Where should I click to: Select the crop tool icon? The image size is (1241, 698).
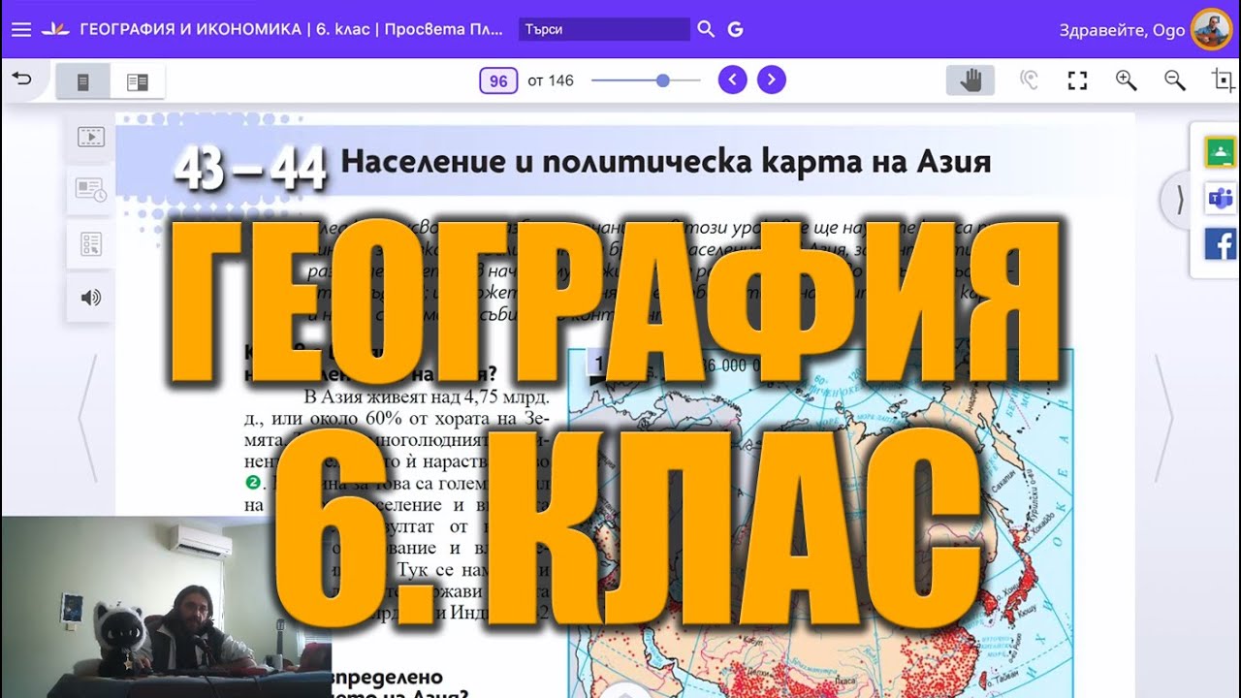(1223, 80)
